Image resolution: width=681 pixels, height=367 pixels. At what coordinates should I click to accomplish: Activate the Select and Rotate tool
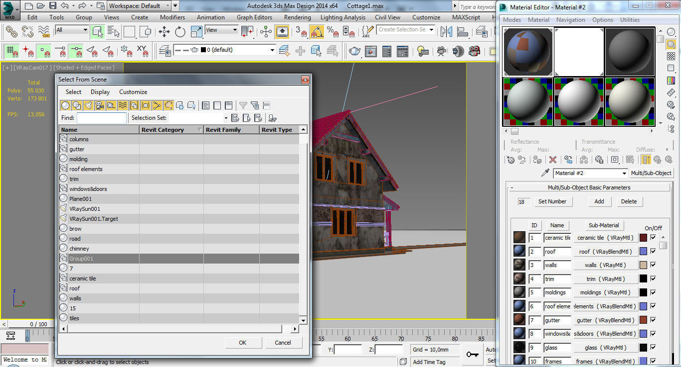[x=180, y=31]
